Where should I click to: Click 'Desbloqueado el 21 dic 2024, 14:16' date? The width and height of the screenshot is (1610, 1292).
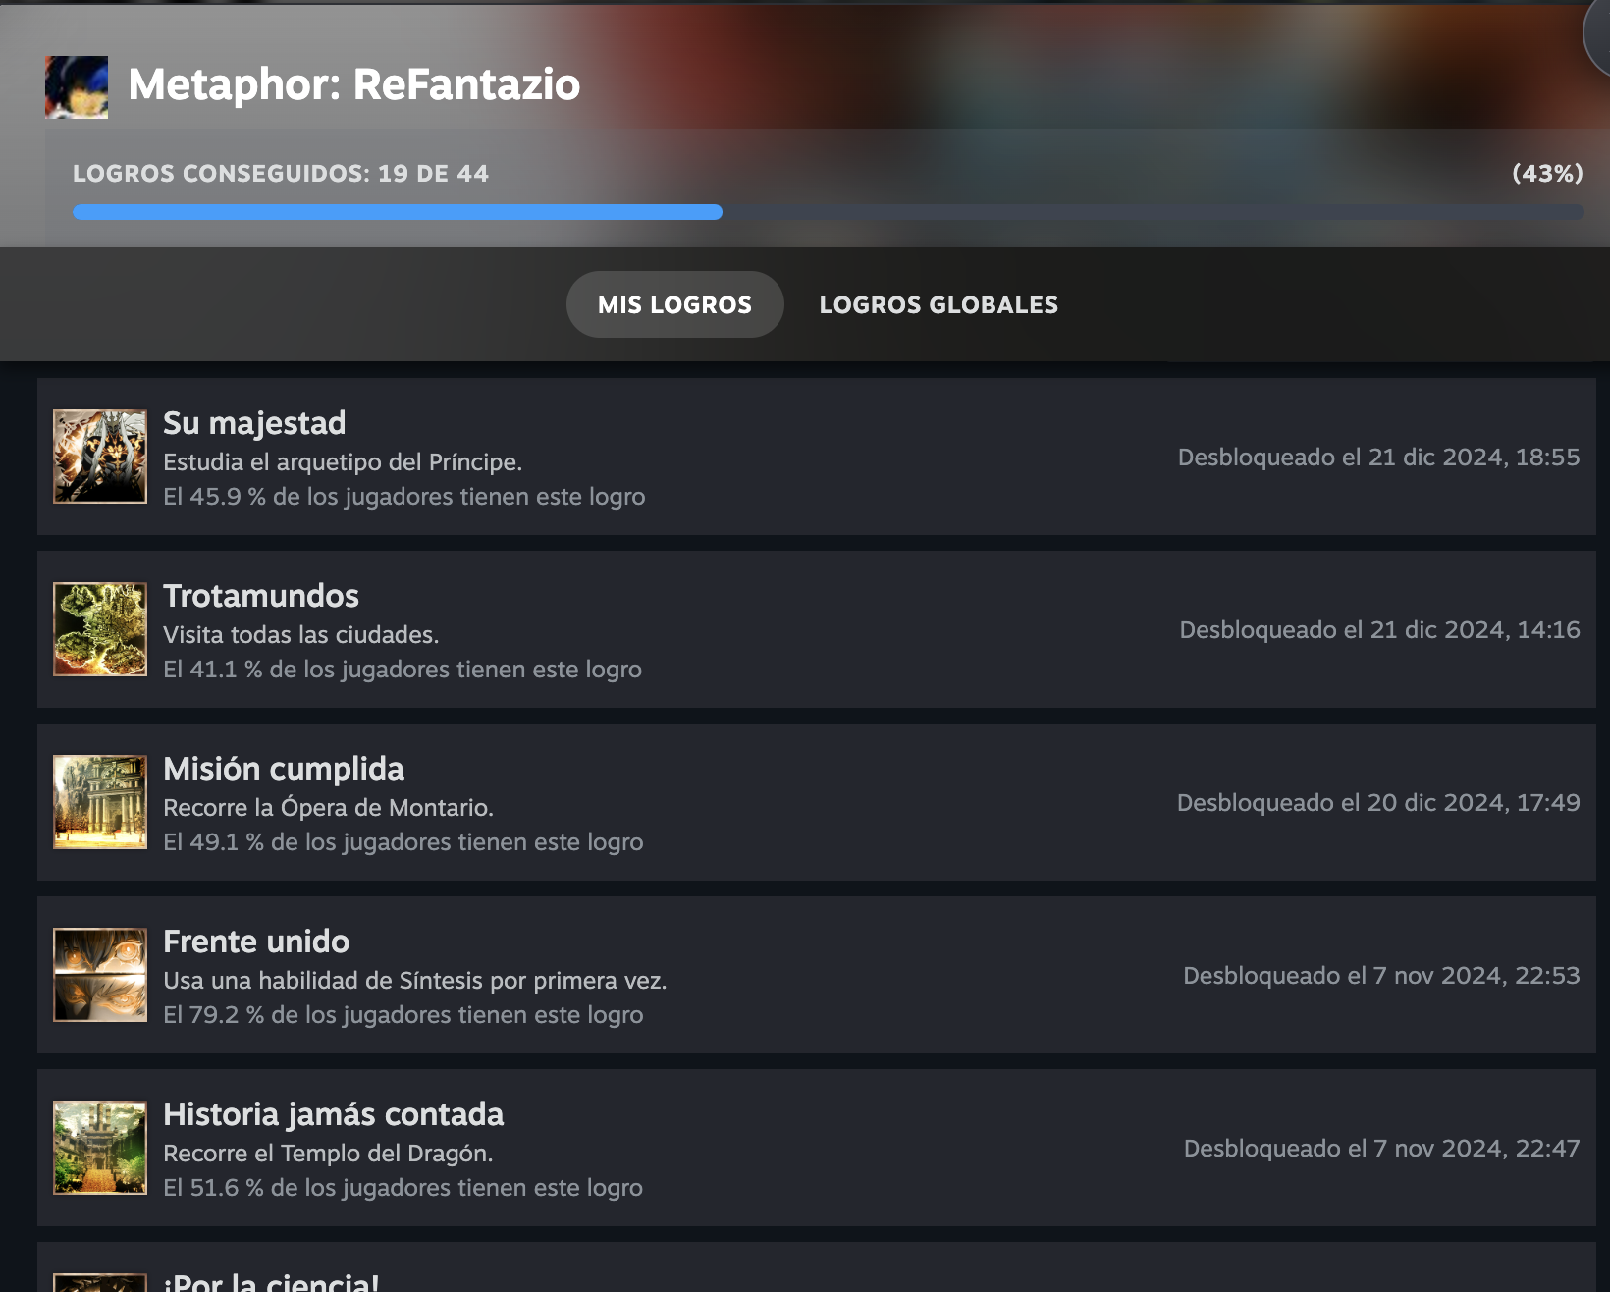(1380, 630)
